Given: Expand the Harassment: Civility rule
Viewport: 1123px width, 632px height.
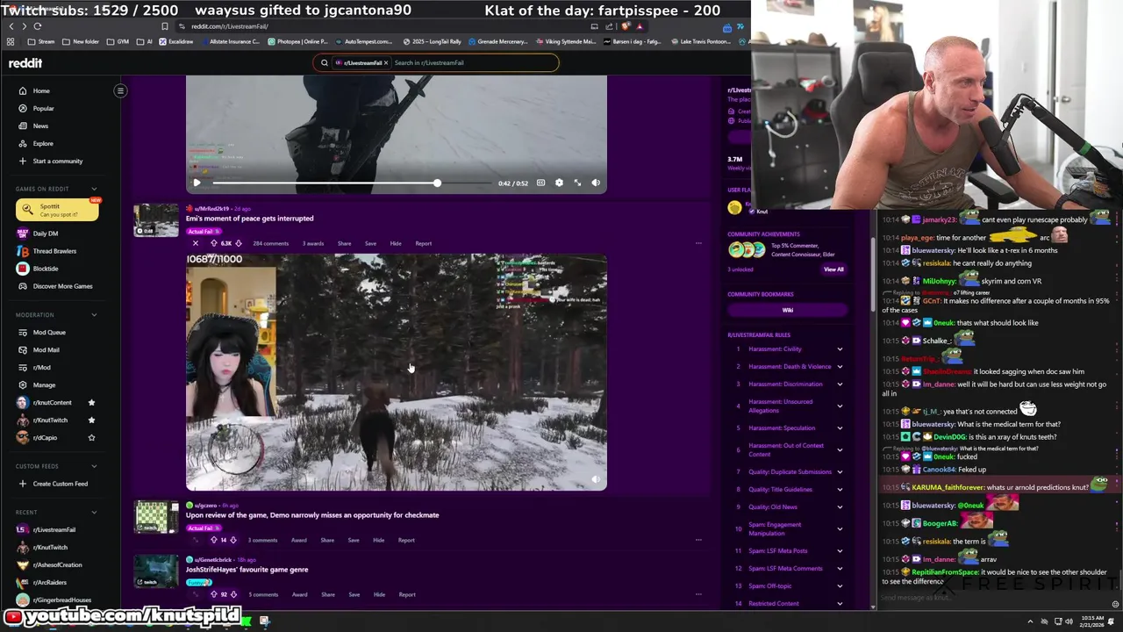Looking at the screenshot, I should click(840, 349).
